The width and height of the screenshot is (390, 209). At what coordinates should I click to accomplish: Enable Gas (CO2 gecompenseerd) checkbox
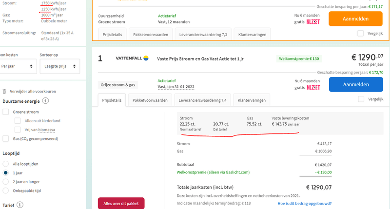pyautogui.click(x=6, y=139)
